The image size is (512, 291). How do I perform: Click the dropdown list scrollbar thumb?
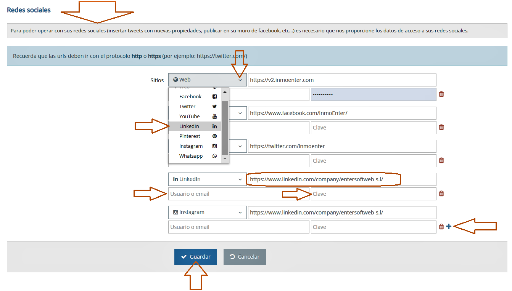pyautogui.click(x=225, y=128)
